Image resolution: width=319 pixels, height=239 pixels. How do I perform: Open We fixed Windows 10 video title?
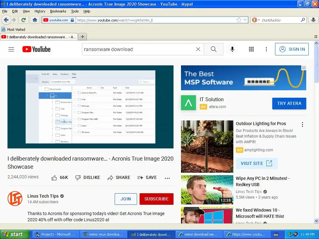(260, 213)
